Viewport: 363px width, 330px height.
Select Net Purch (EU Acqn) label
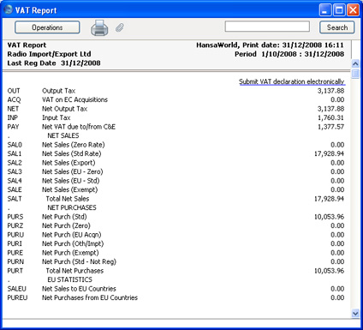(72, 235)
